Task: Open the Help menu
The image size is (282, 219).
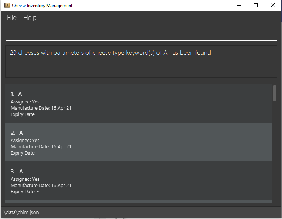Action: click(30, 18)
